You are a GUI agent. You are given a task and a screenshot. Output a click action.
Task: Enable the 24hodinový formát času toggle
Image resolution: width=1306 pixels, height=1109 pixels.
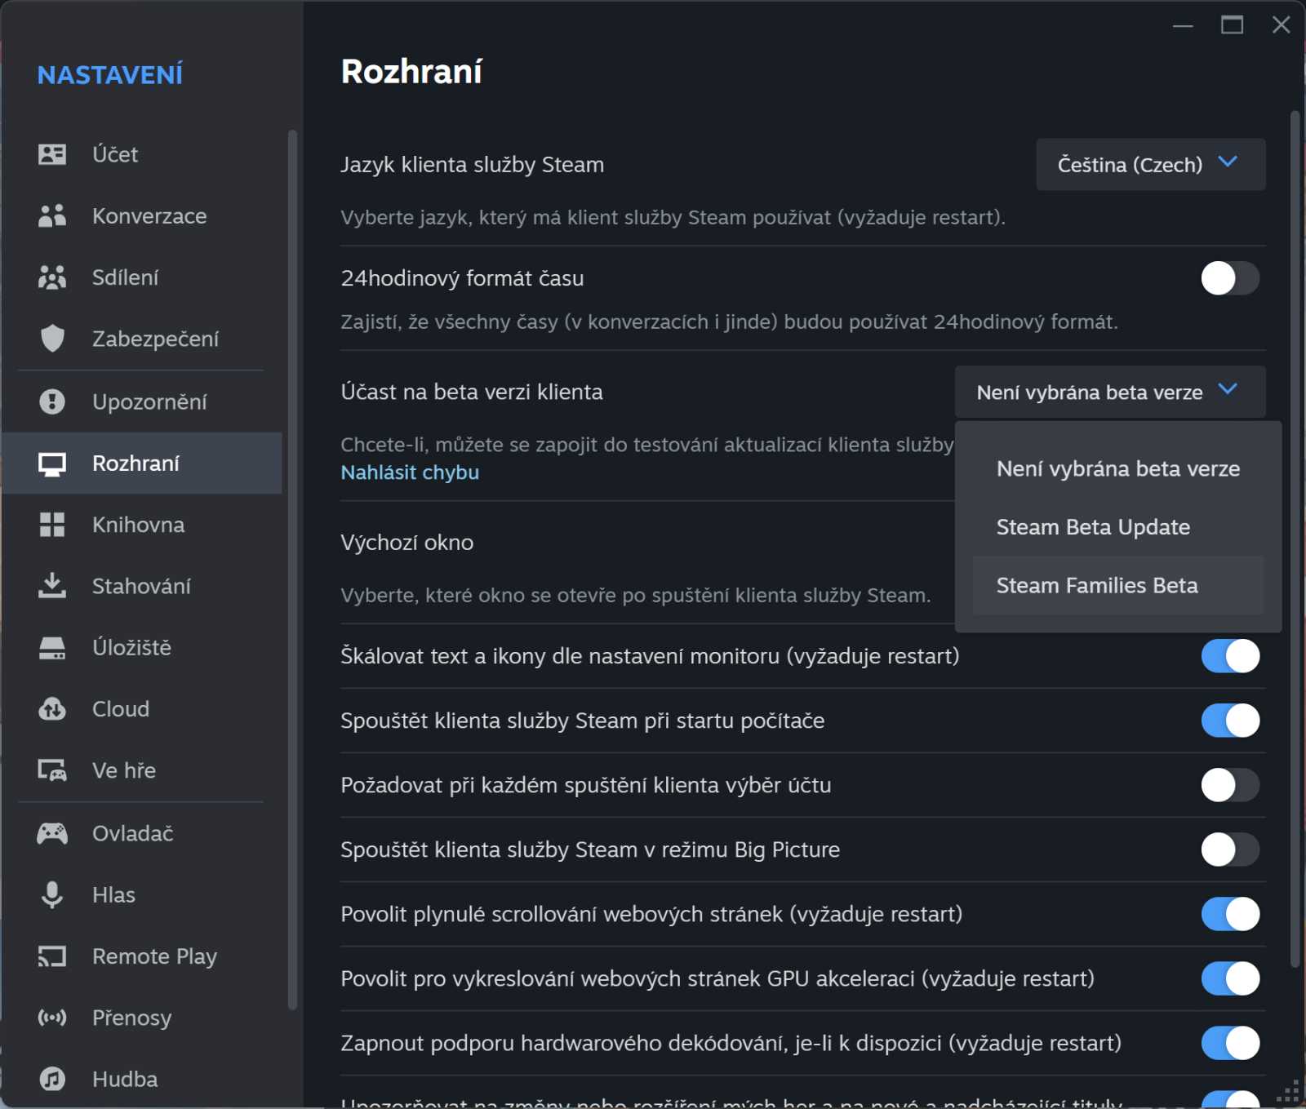(x=1230, y=278)
